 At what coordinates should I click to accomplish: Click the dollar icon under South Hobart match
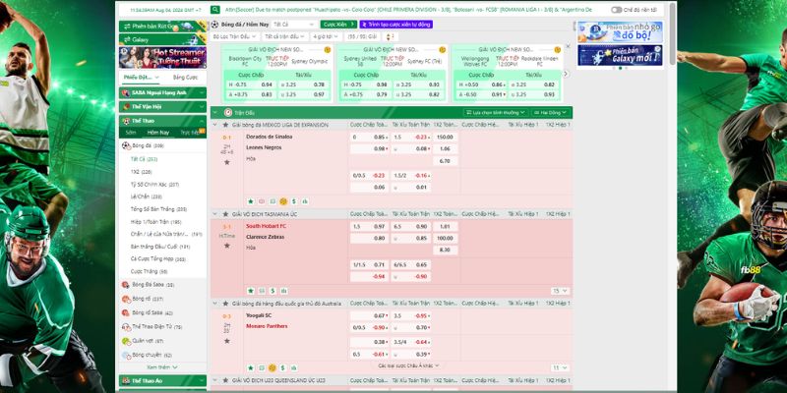tap(272, 291)
